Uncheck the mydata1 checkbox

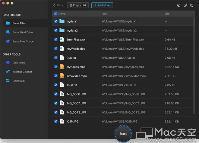[56, 21]
